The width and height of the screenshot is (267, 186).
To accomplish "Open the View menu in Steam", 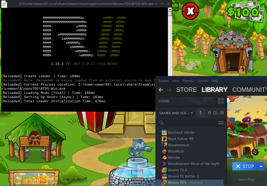I will [x=175, y=81].
